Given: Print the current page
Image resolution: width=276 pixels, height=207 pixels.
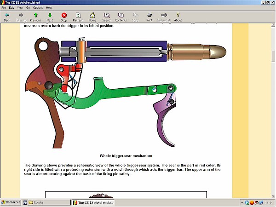Looking at the screenshot, I should point(149,17).
